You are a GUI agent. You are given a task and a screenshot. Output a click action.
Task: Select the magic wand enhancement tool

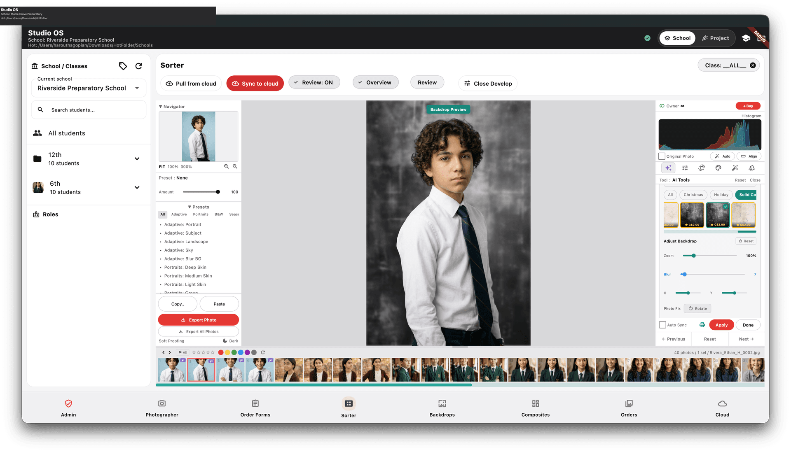pyautogui.click(x=735, y=168)
